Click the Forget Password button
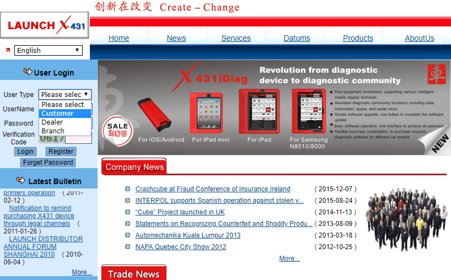Image resolution: width=451 pixels, height=280 pixels. point(48,163)
